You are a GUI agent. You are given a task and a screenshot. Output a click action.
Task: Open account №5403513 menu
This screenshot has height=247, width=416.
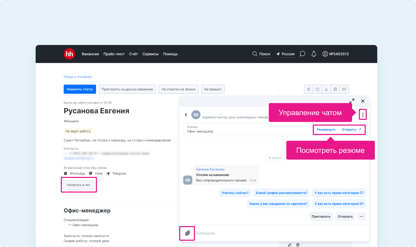(339, 54)
